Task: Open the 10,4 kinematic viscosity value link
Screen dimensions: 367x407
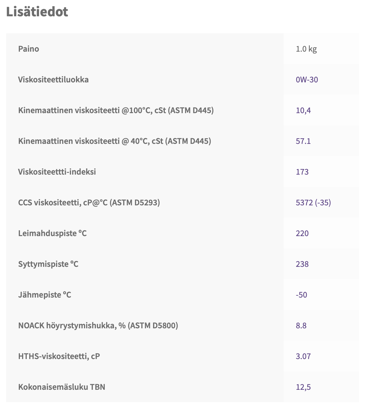Action: 303,110
